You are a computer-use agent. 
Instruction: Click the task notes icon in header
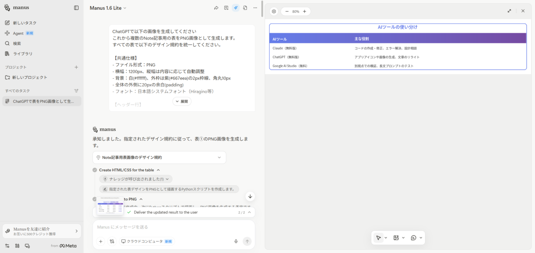(x=226, y=8)
